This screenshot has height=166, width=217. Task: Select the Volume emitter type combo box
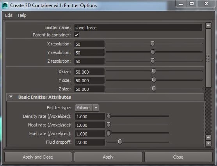pyautogui.click(x=87, y=108)
